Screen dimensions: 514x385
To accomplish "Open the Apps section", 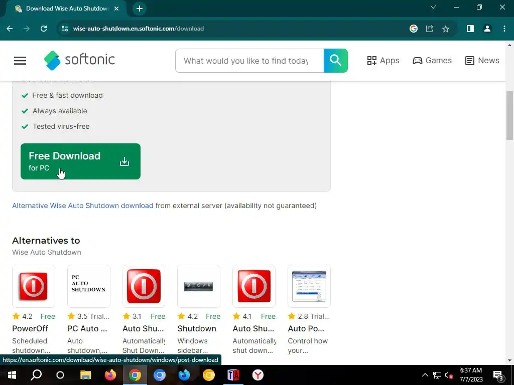I will point(383,61).
